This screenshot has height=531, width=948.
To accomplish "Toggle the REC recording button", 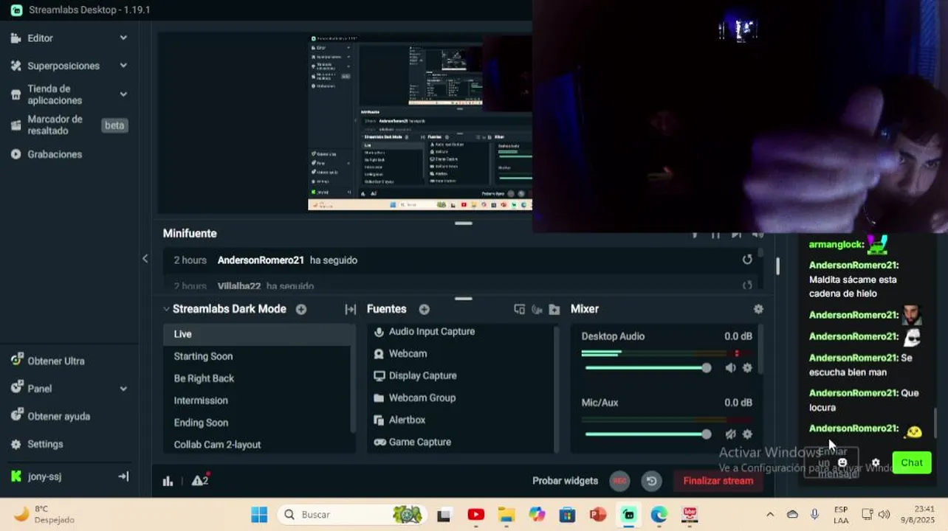I will (619, 481).
